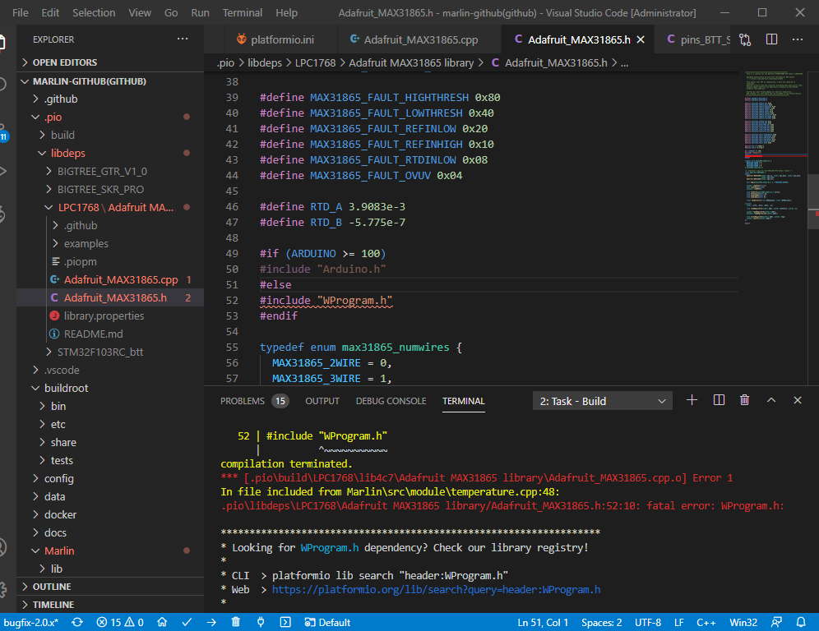Kill terminal using the trash icon
819x631 pixels.
click(x=744, y=400)
